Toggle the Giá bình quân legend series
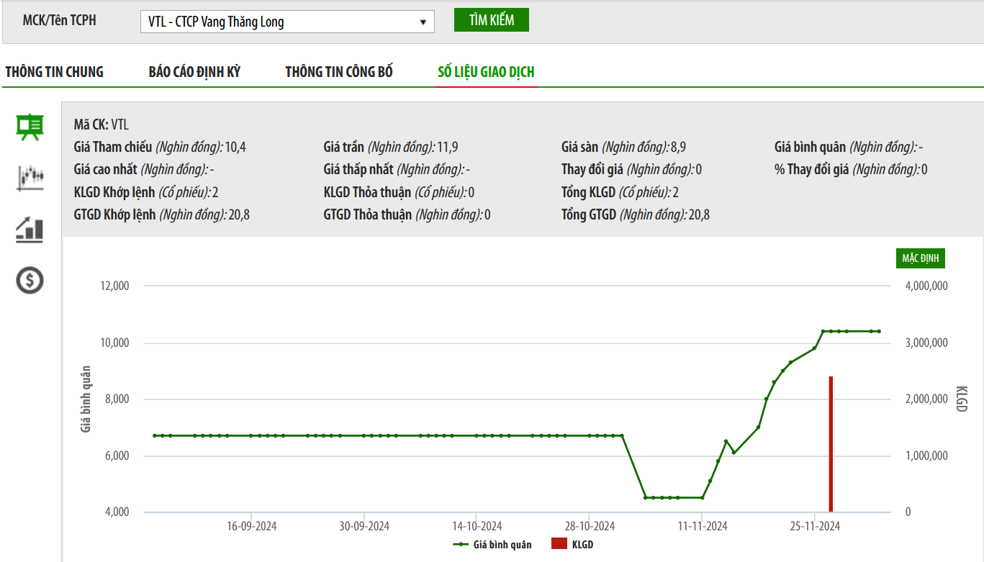This screenshot has height=562, width=984. click(493, 545)
